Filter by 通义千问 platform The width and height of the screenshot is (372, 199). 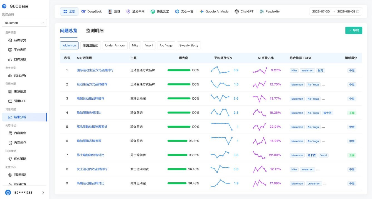(x=136, y=11)
